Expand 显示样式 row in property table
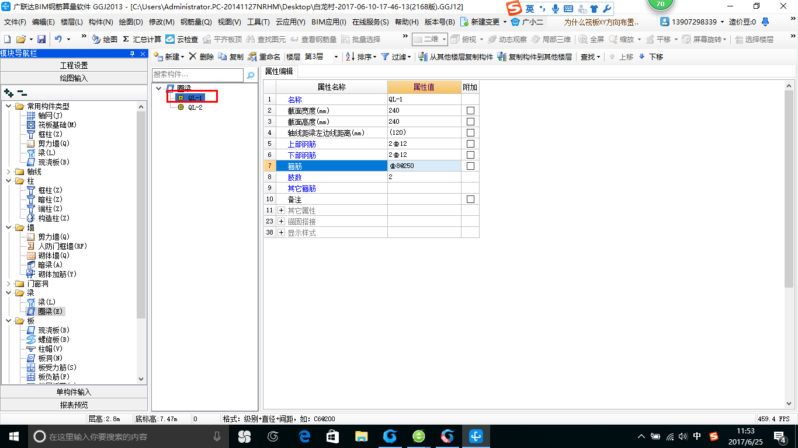798x448 pixels. 281,232
